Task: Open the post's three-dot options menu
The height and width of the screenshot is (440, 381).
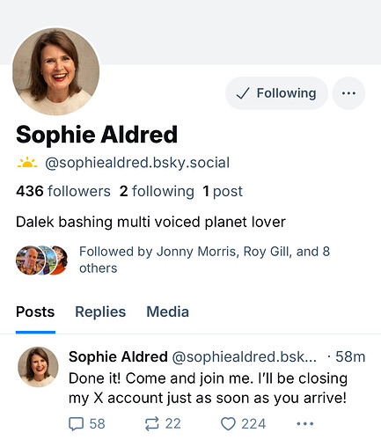Action: coord(305,424)
